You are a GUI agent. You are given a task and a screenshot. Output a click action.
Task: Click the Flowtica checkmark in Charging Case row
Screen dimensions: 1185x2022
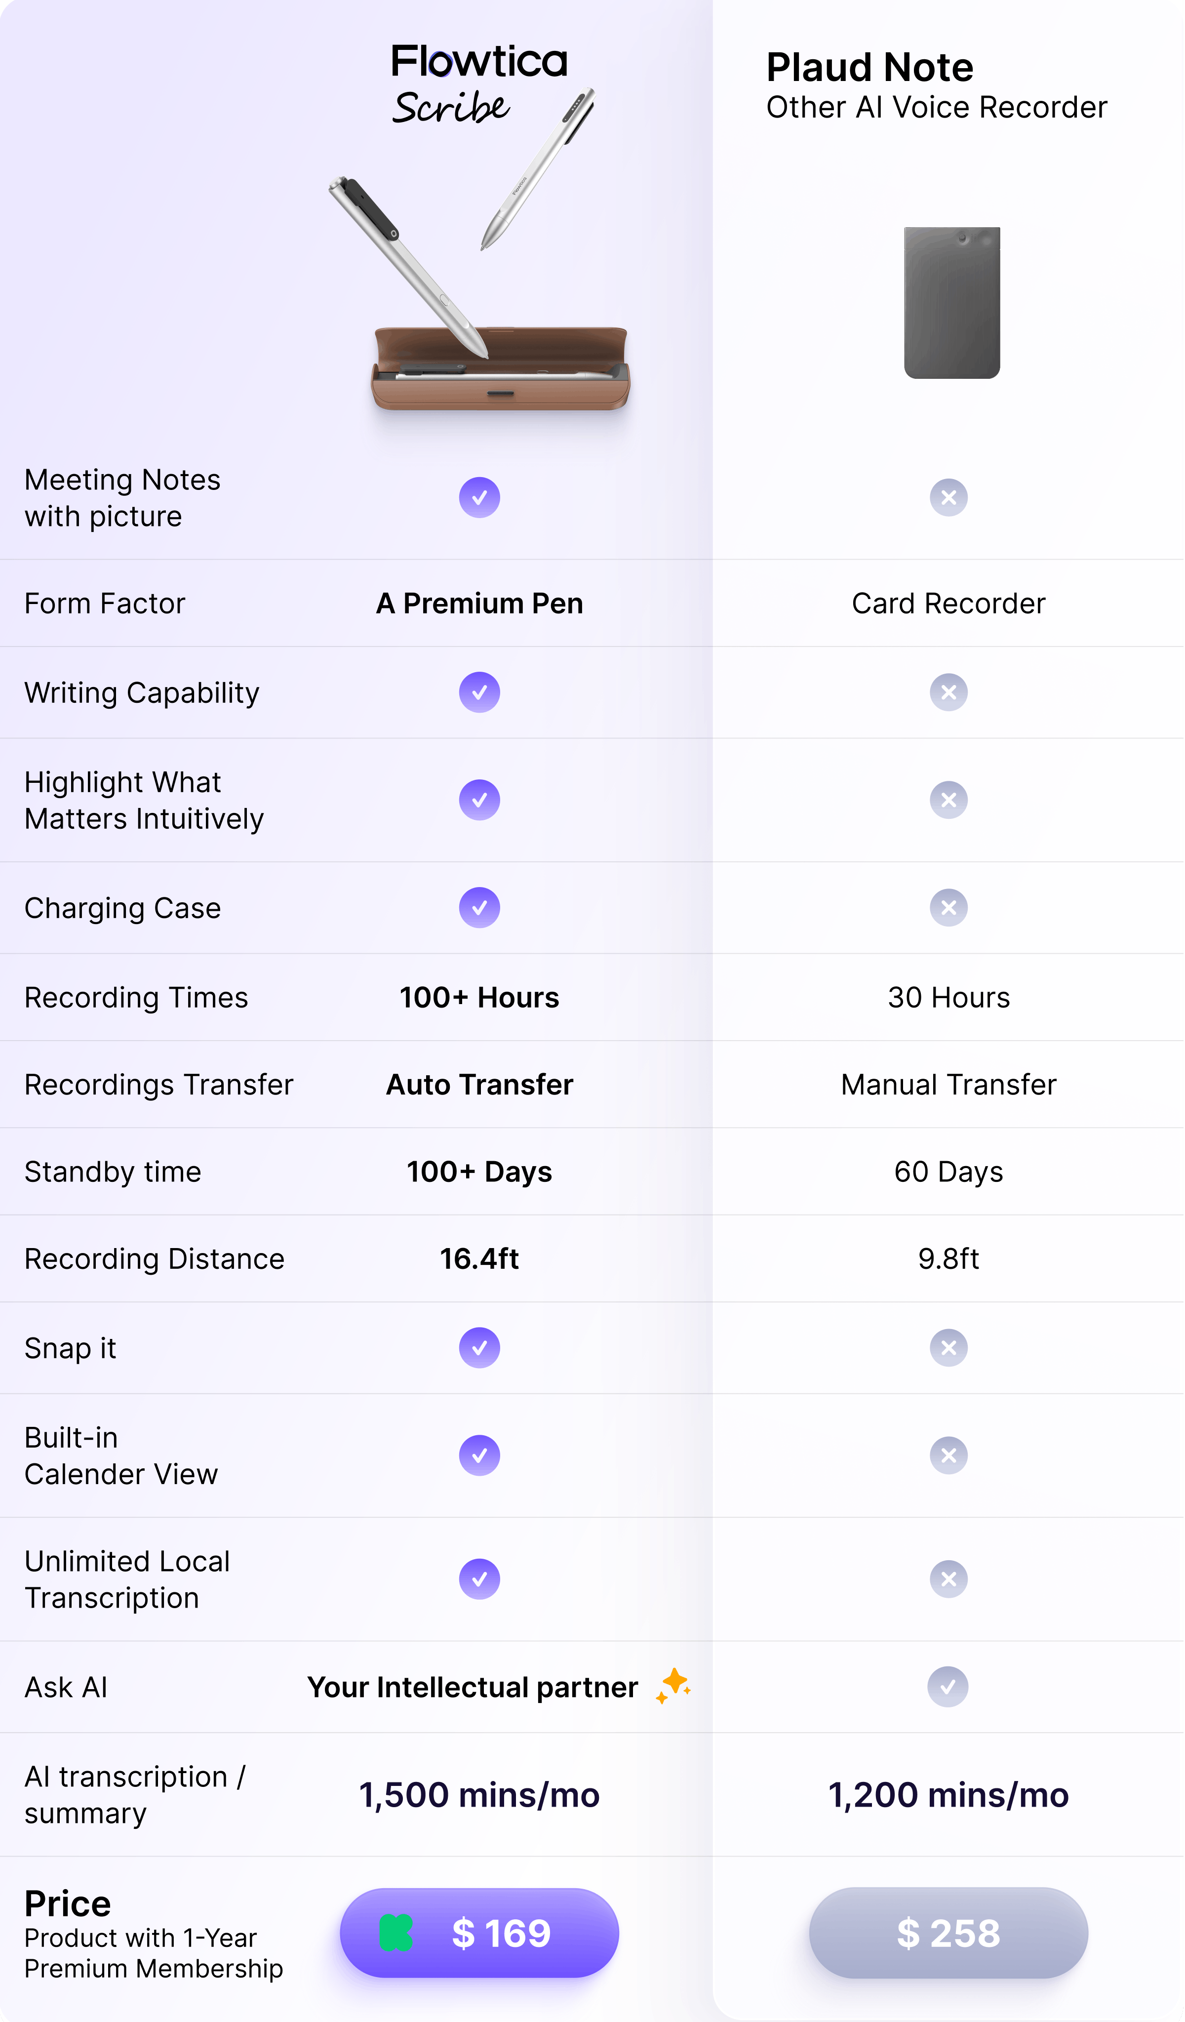click(480, 907)
